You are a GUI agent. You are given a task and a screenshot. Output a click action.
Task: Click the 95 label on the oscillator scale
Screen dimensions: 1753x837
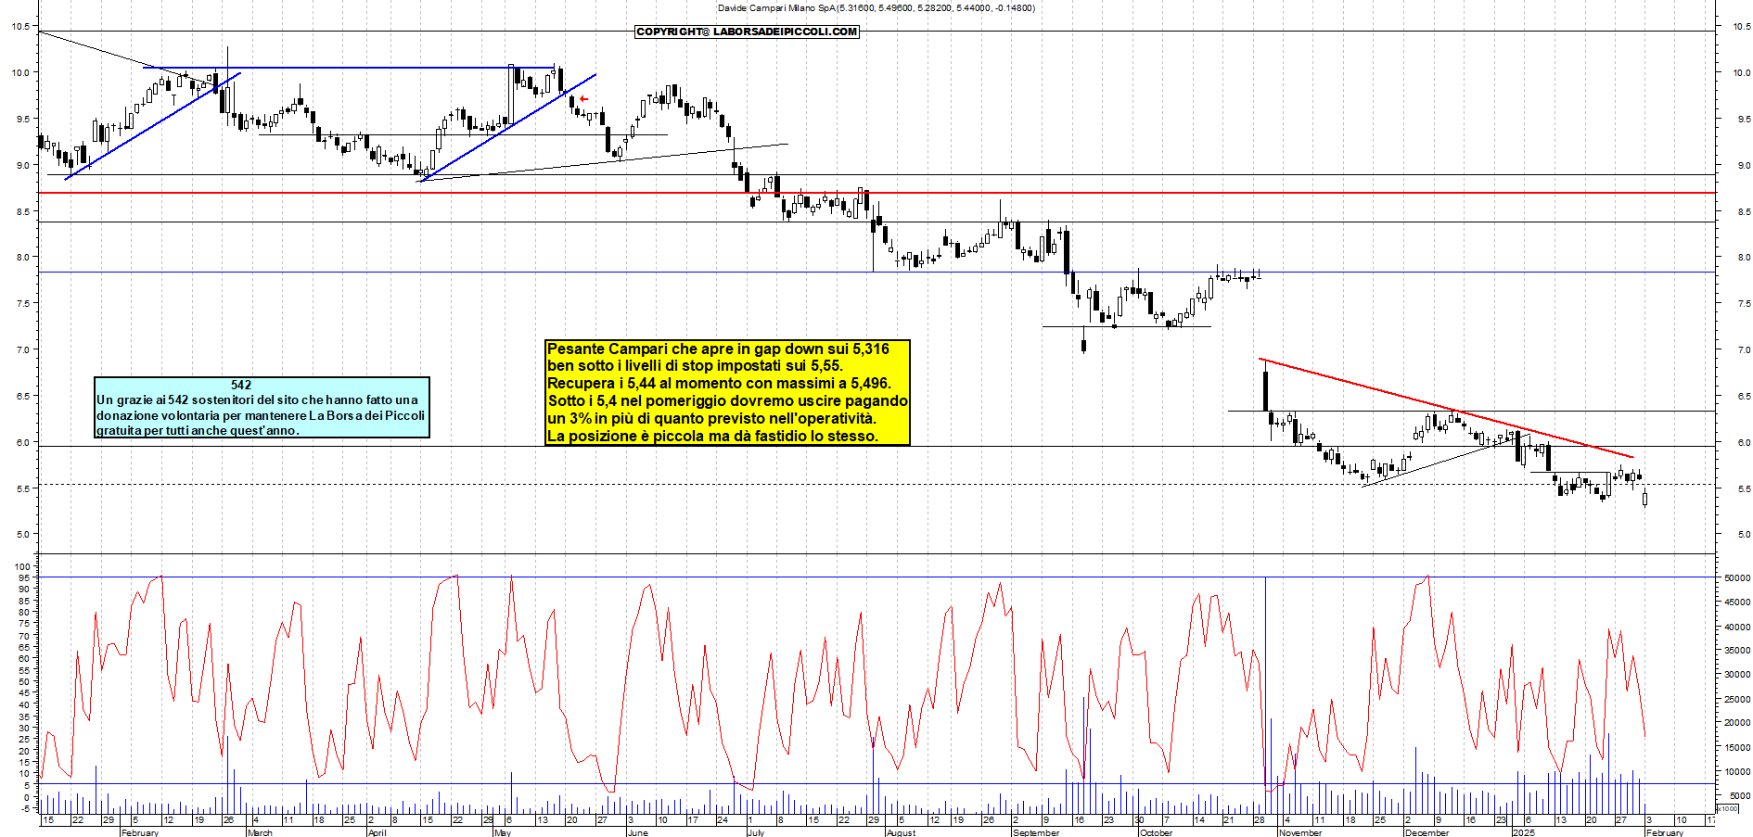tap(25, 577)
